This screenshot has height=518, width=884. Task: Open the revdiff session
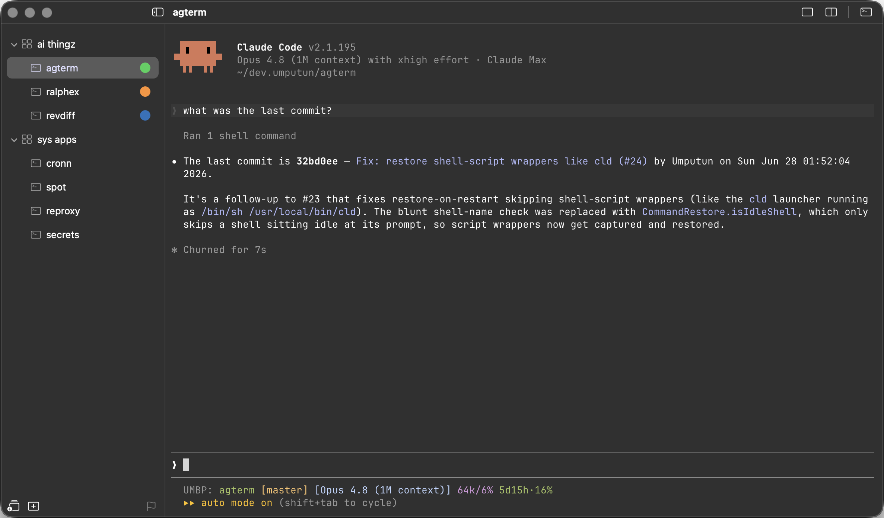coord(83,116)
